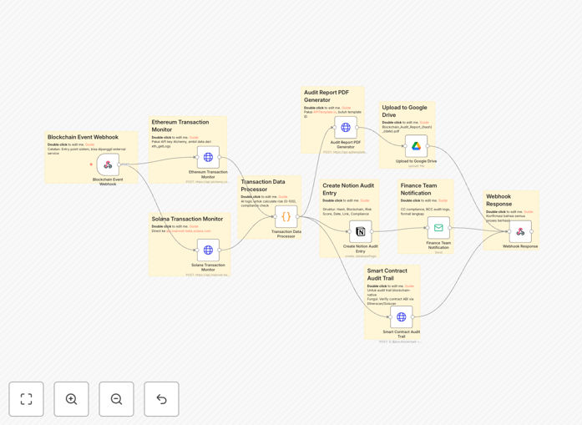The height and width of the screenshot is (425, 582).
Task: Open the Transaction Data Processor code node
Action: (286, 216)
